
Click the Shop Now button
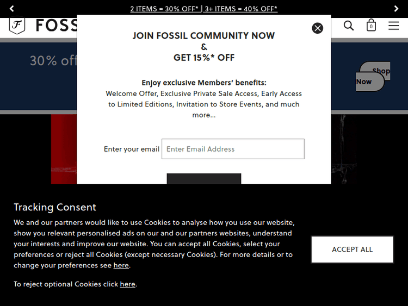[373, 76]
